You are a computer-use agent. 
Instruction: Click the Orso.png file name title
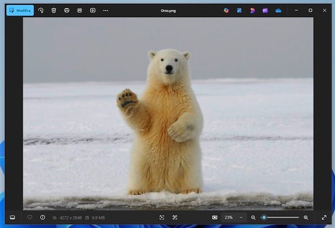click(168, 10)
